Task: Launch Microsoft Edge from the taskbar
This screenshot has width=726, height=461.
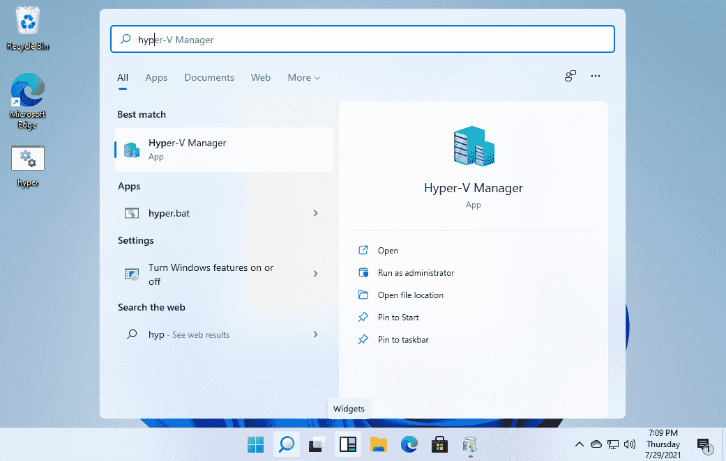Action: point(409,444)
